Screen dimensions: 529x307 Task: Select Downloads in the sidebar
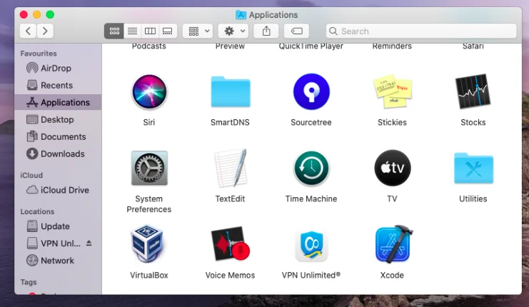(62, 153)
